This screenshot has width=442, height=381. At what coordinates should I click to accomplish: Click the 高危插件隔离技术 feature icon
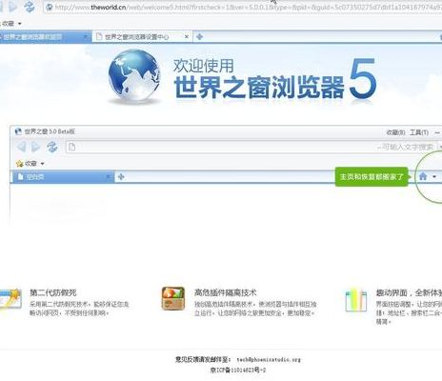pos(173,298)
